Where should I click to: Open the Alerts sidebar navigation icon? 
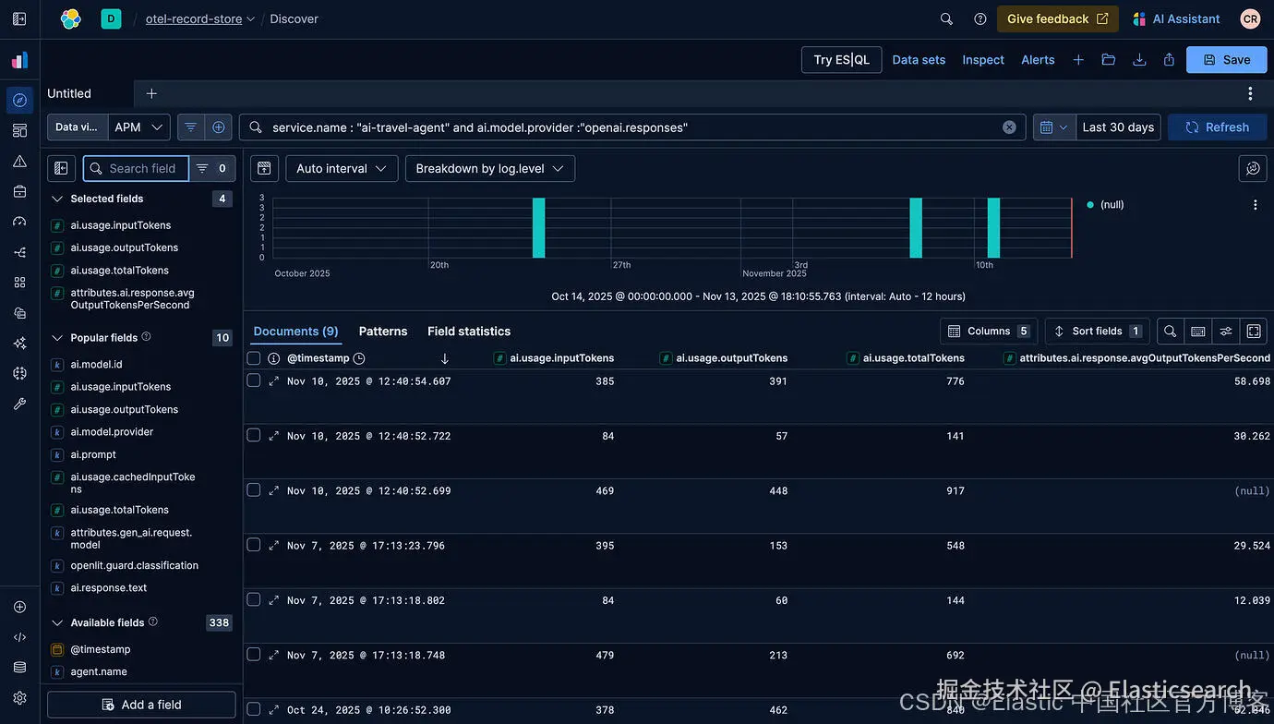[19, 161]
